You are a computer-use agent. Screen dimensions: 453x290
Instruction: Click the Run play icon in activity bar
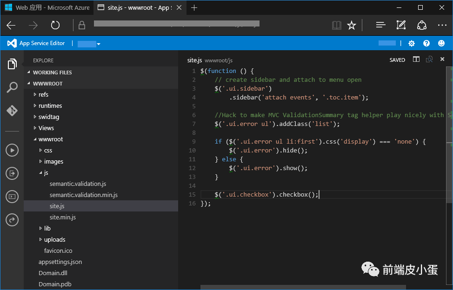tap(12, 150)
